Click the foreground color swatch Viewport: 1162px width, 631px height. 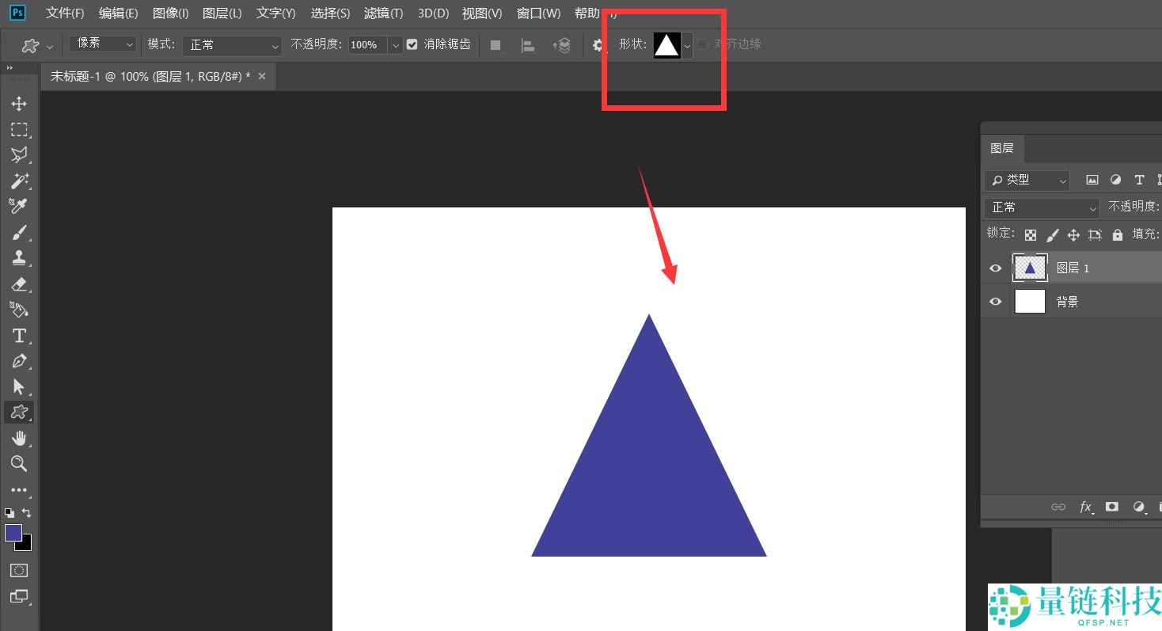(13, 533)
